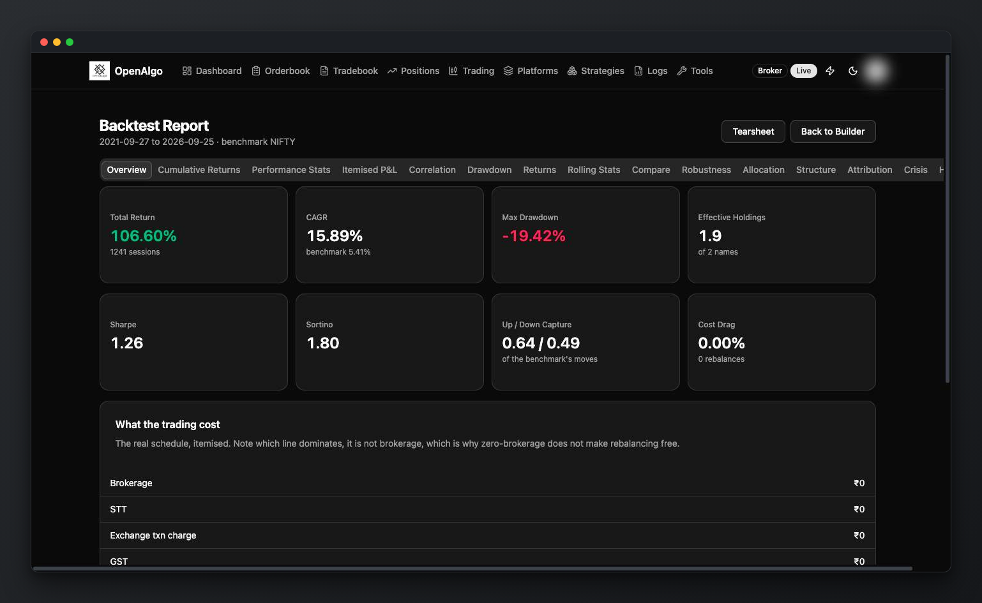982x603 pixels.
Task: Open the Platforms menu
Action: tap(531, 71)
